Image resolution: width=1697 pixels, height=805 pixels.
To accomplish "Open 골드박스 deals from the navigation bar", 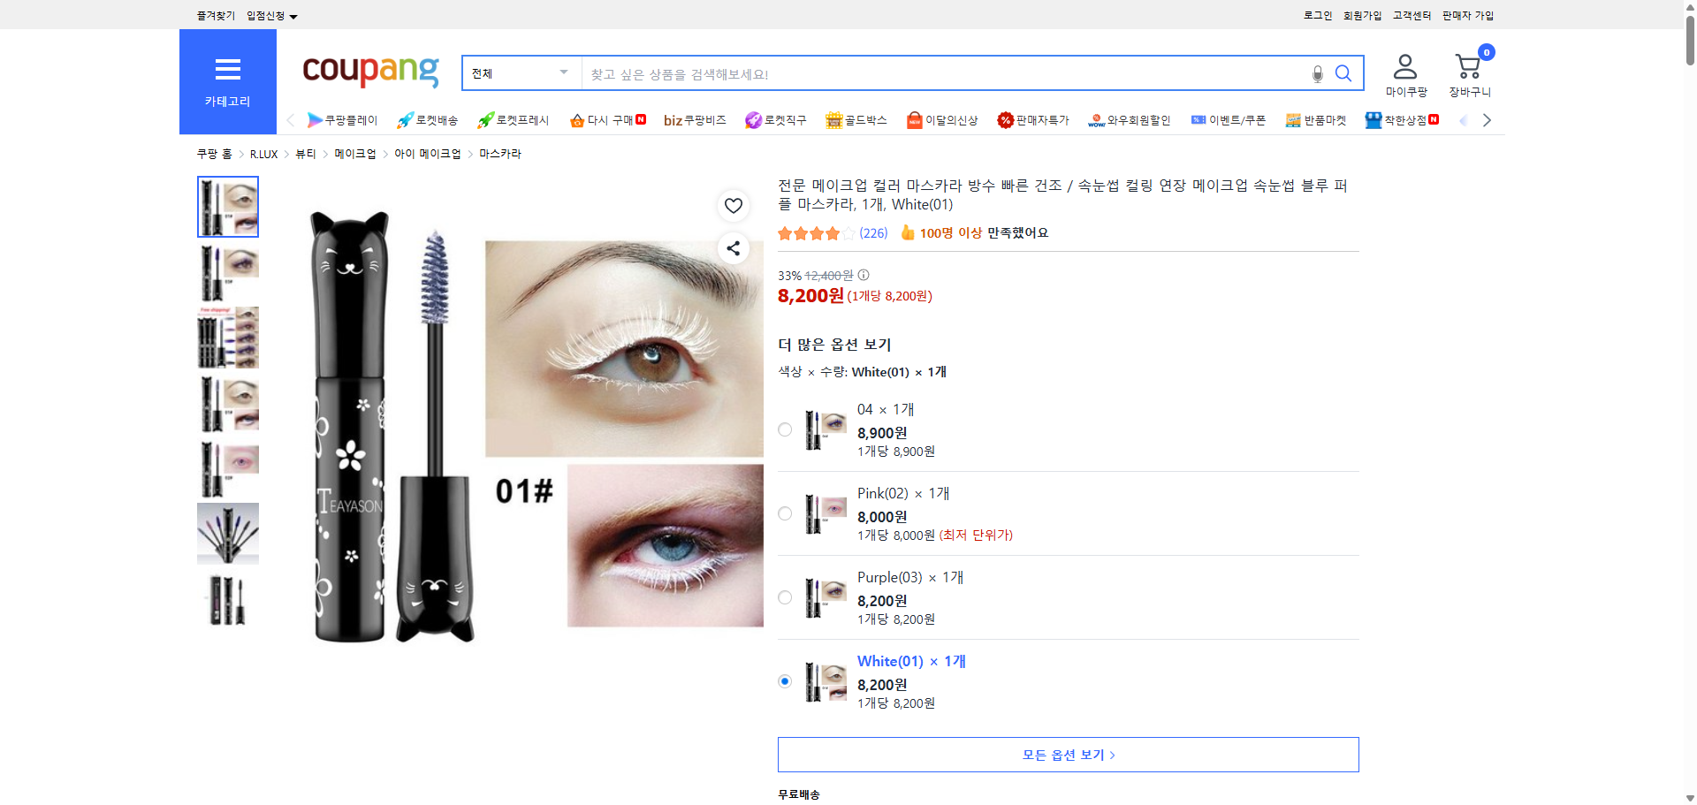I will (856, 119).
